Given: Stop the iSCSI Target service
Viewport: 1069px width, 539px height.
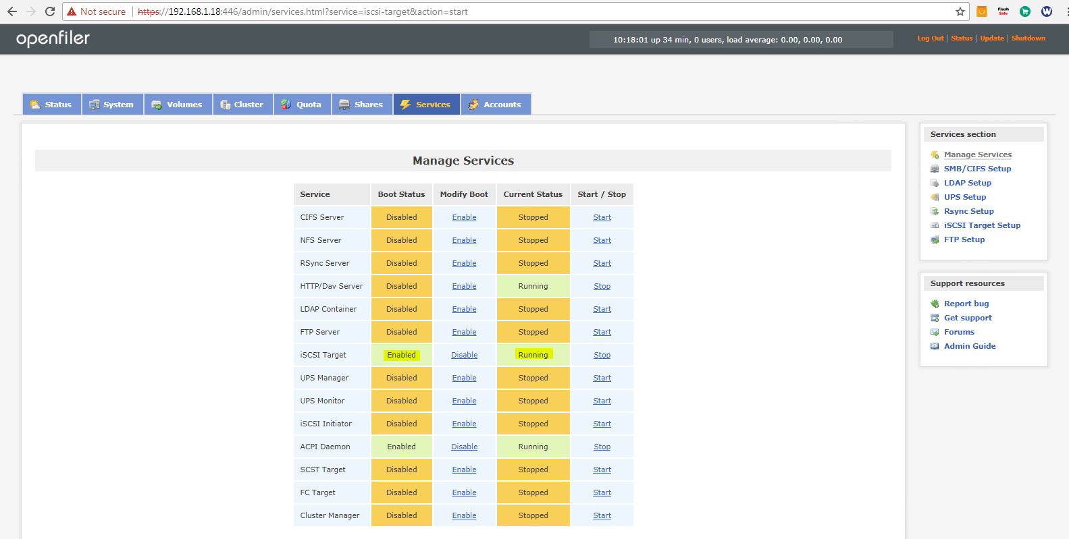Looking at the screenshot, I should pos(602,355).
